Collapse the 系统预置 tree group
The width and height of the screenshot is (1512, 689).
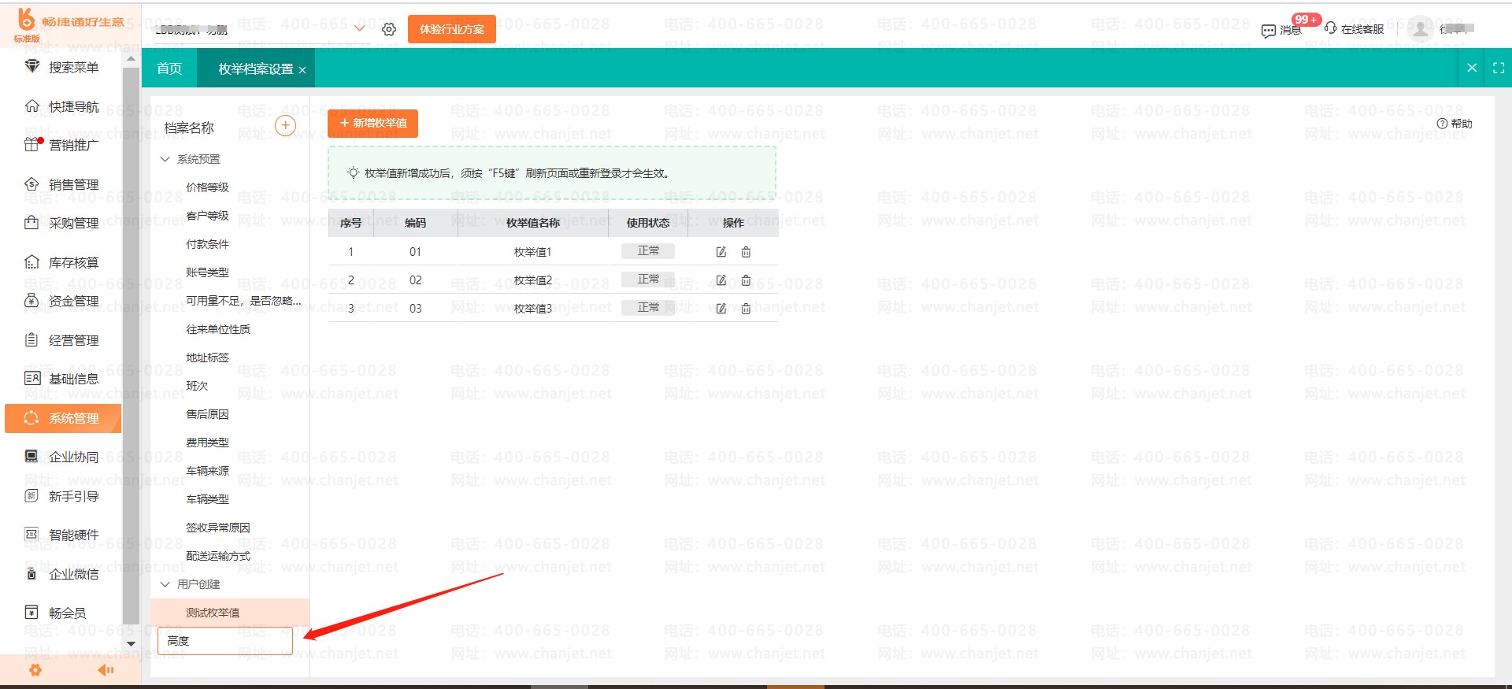[x=165, y=159]
